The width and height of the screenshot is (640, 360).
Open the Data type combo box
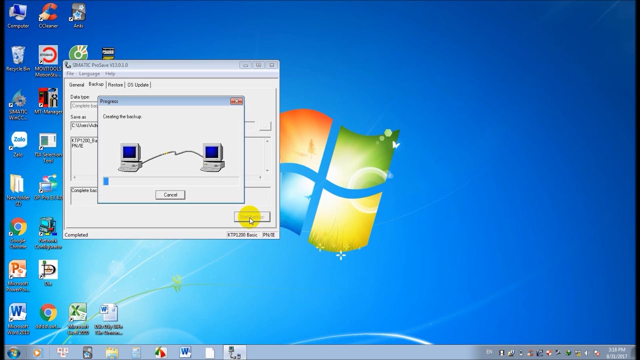point(84,106)
